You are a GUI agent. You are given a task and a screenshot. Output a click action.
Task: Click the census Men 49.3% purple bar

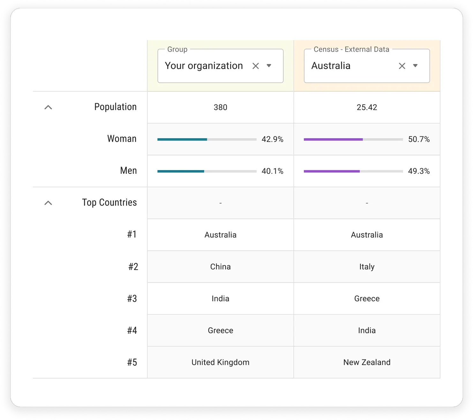[x=353, y=171]
